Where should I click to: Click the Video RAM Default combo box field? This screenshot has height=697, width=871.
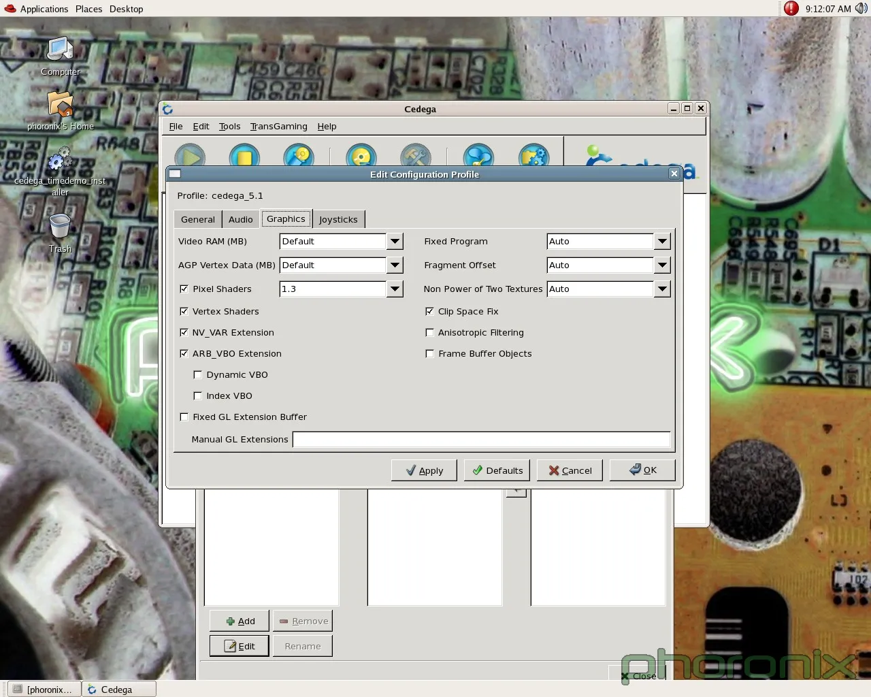(x=333, y=241)
